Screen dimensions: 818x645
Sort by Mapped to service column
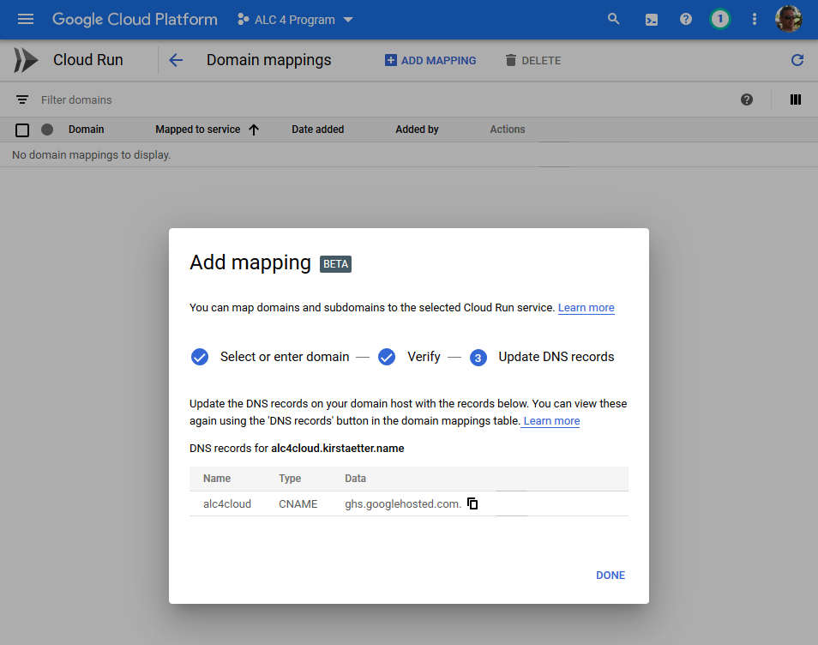point(207,130)
